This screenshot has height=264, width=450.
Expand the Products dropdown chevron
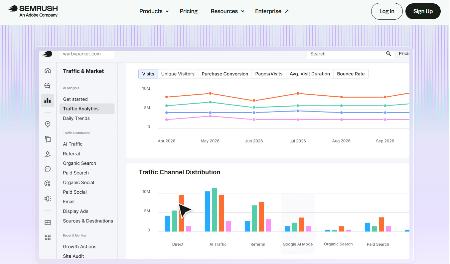[167, 11]
